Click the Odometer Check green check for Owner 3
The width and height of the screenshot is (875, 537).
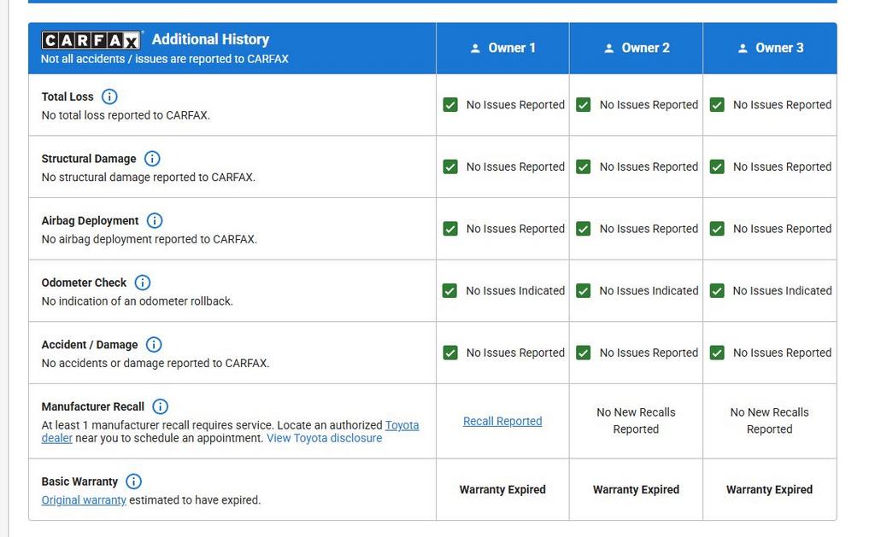click(717, 290)
